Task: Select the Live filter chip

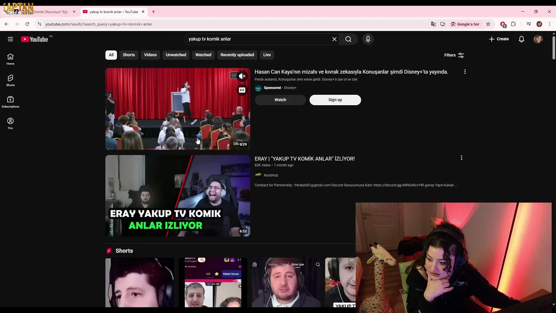Action: pyautogui.click(x=267, y=55)
